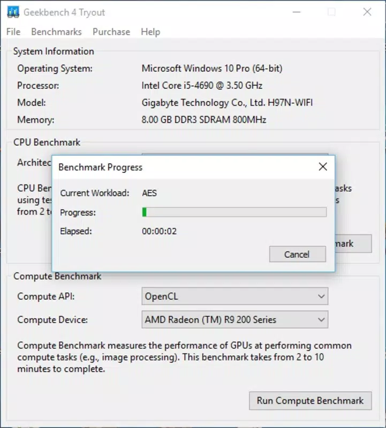Click the Elapsed label in progress dialog
The width and height of the screenshot is (386, 428).
pyautogui.click(x=76, y=232)
